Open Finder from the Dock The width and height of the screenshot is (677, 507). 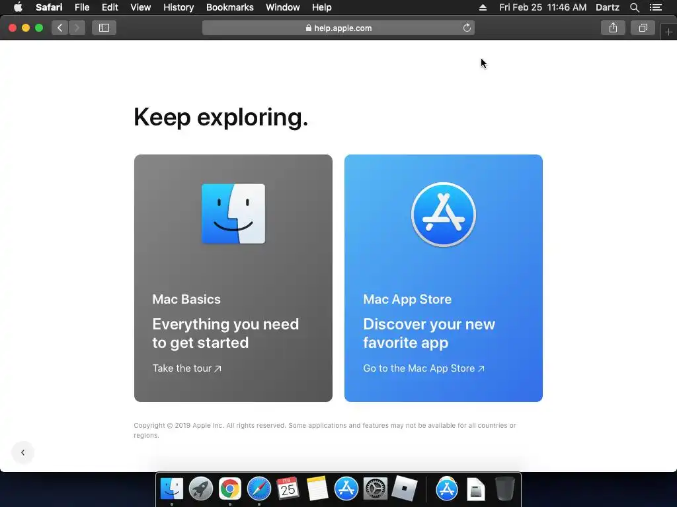pos(172,489)
